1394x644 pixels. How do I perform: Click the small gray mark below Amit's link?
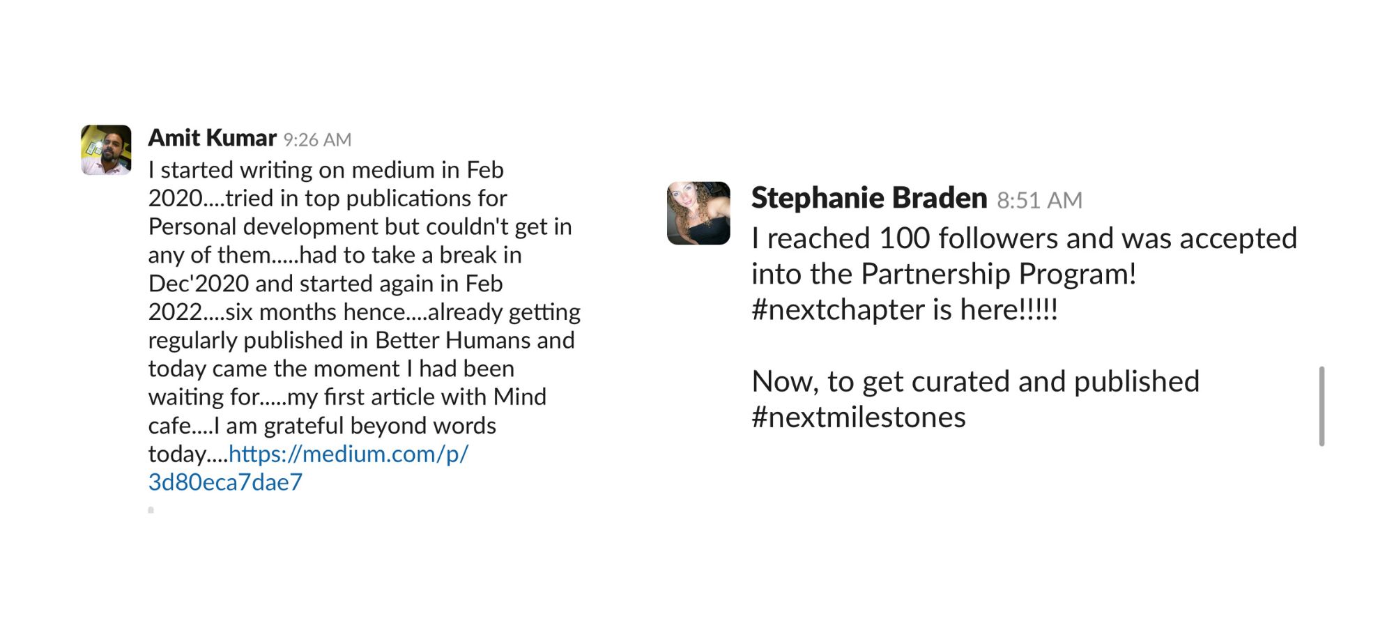(151, 510)
